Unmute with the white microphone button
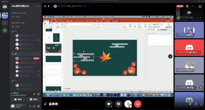 128,104
